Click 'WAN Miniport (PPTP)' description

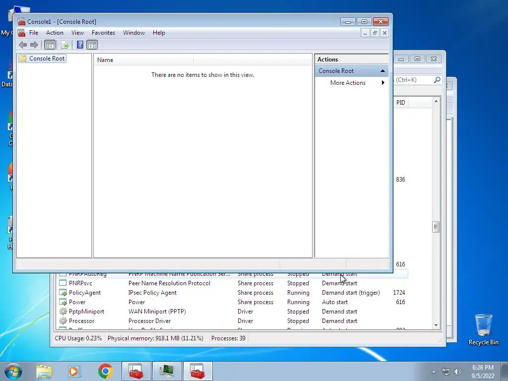[157, 312]
